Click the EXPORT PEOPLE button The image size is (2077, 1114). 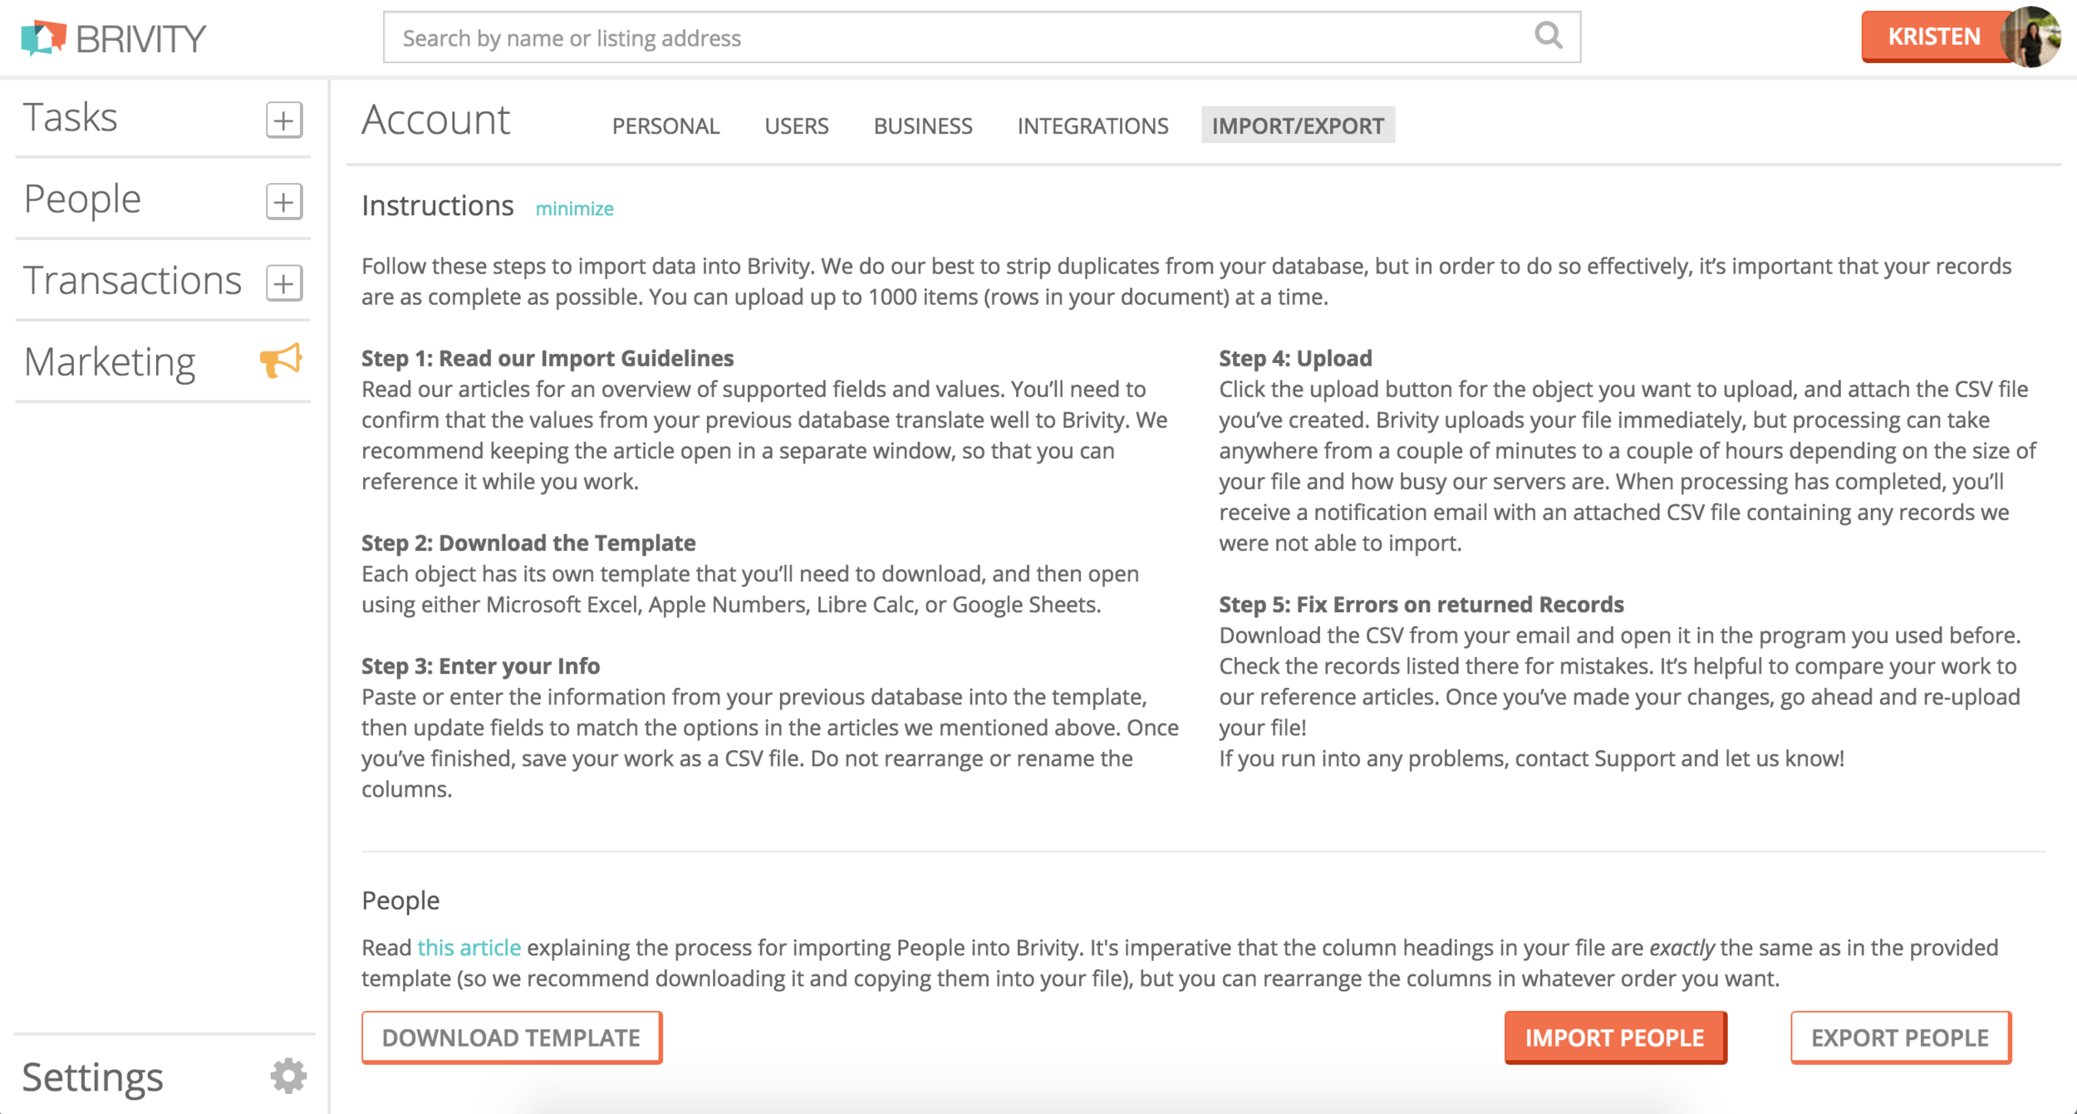pos(1900,1037)
